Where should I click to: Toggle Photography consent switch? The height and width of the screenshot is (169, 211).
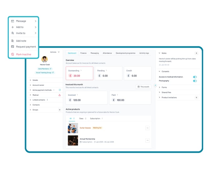(x=195, y=81)
